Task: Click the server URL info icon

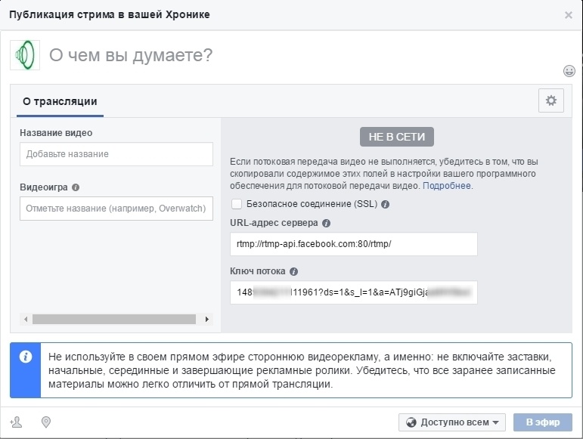Action: [326, 224]
